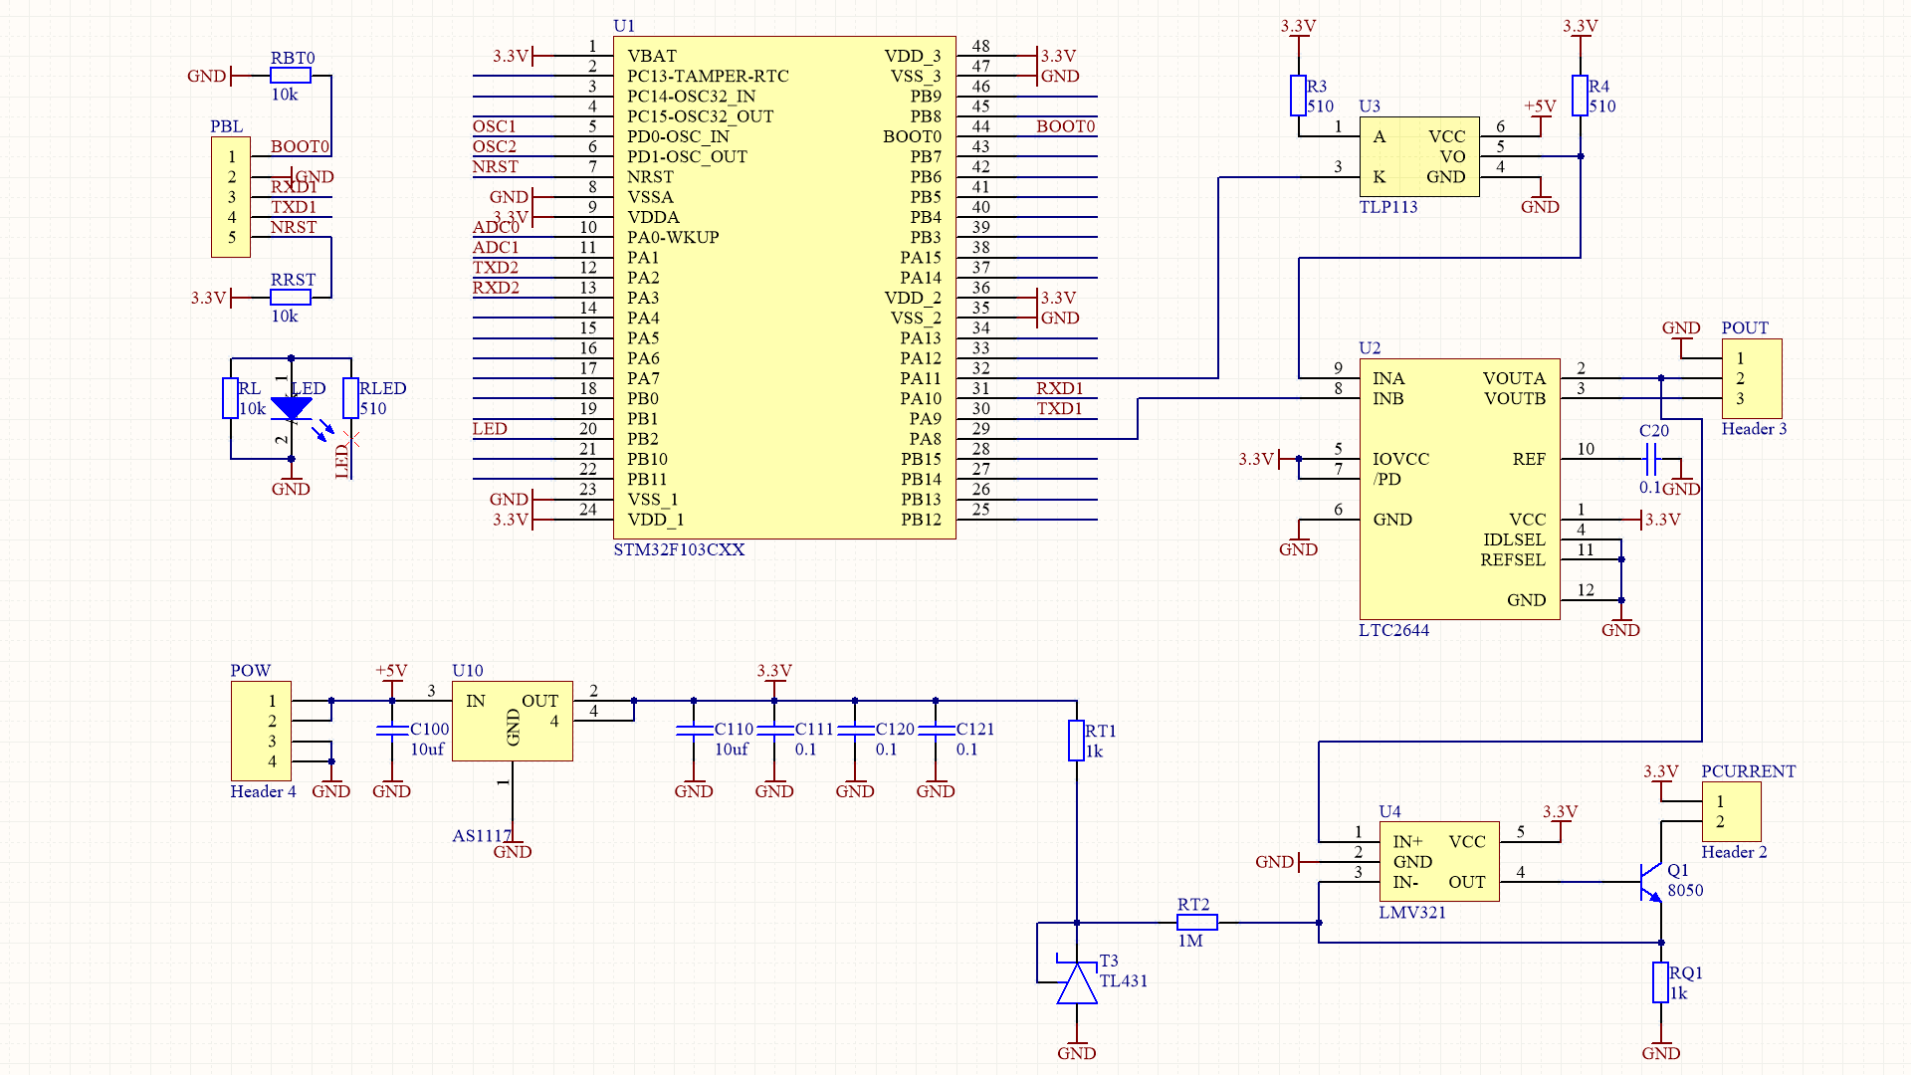Click the RT2 1M resistor symbol
Viewport: 1911px width, 1075px height.
1196,923
